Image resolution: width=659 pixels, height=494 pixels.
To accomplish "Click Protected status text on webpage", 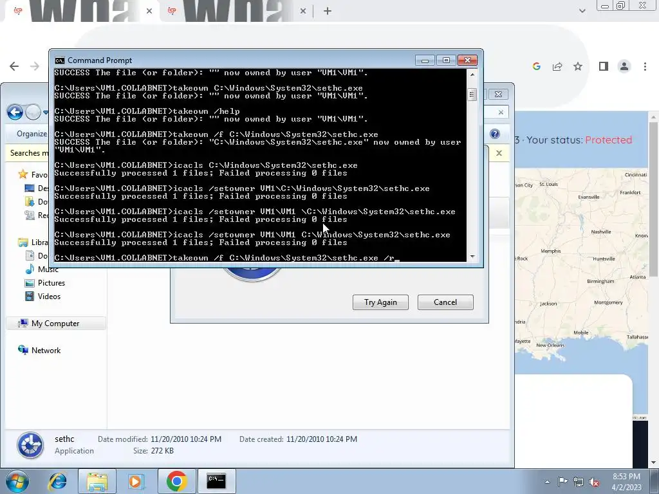I will 608,140.
